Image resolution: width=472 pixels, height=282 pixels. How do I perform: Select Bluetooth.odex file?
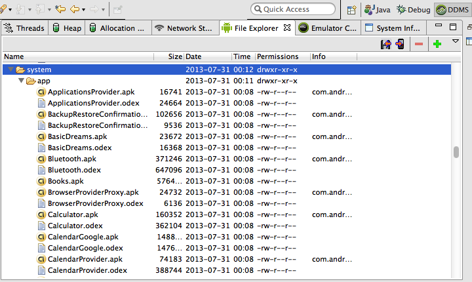pyautogui.click(x=74, y=170)
